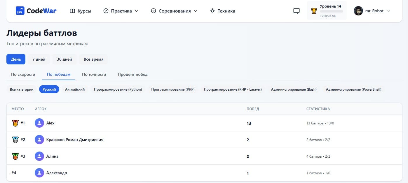Open the Процент побед tab
408x183 pixels.
[132, 74]
